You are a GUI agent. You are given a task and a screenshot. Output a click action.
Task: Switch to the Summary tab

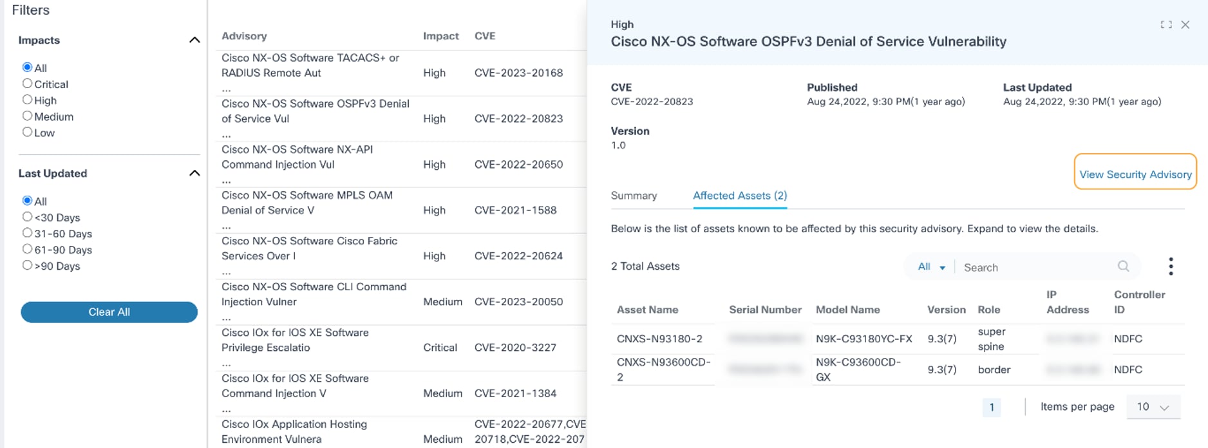pyautogui.click(x=634, y=196)
